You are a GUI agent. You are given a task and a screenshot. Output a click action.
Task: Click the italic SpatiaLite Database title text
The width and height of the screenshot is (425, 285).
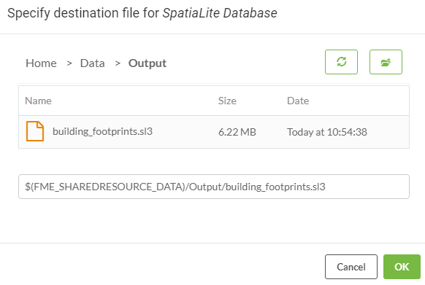[220, 13]
